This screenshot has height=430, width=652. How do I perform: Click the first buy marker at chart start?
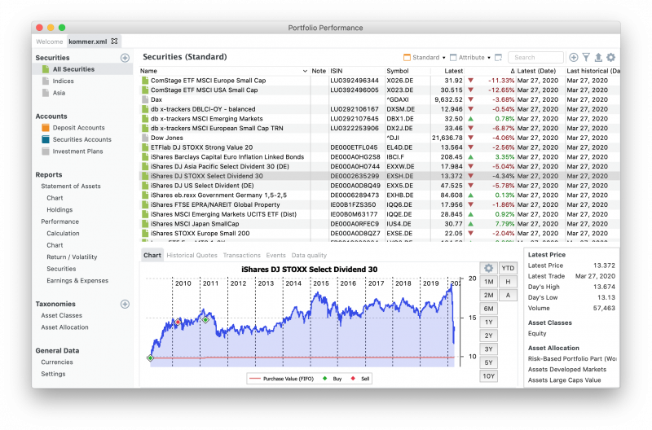click(x=151, y=358)
